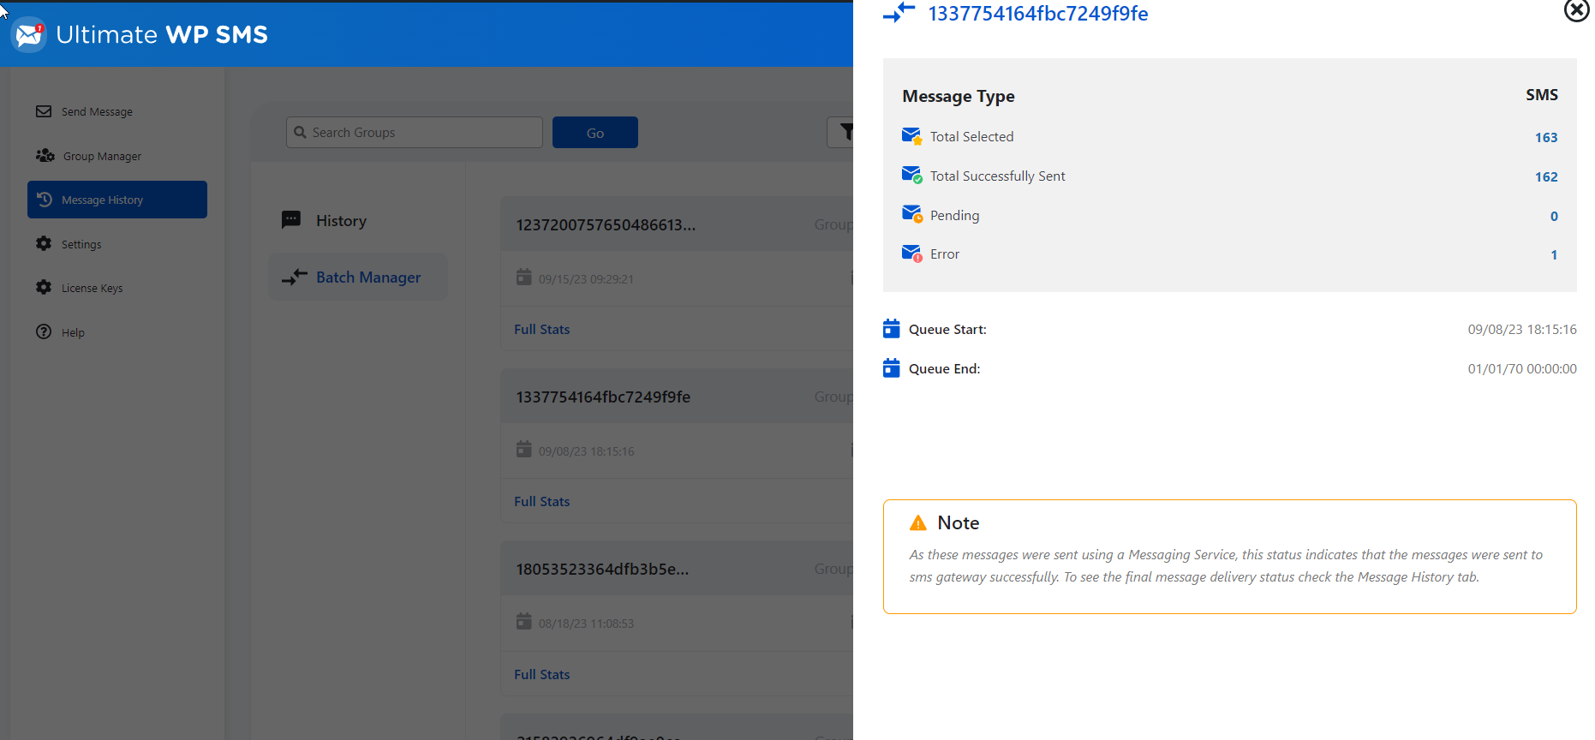Click the SMS message type value

click(x=1542, y=95)
